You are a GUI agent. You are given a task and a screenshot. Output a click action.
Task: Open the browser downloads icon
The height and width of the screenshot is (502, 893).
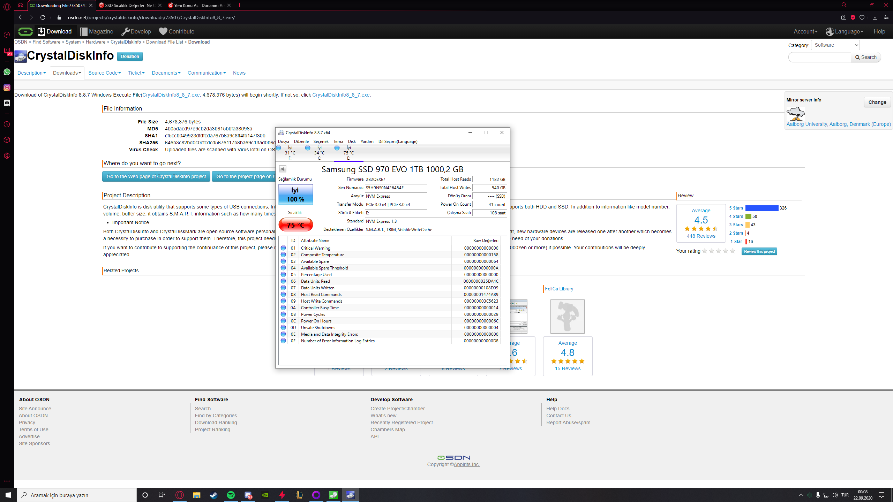875,17
